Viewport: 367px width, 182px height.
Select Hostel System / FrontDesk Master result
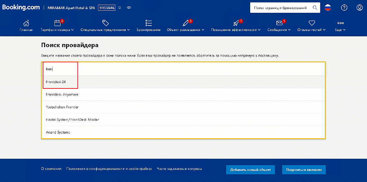pyautogui.click(x=183, y=120)
